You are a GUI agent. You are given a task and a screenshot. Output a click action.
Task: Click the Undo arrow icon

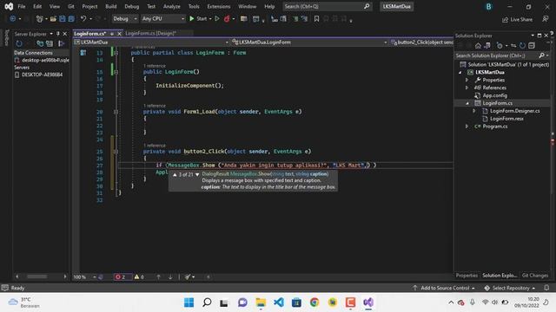pyautogui.click(x=83, y=19)
